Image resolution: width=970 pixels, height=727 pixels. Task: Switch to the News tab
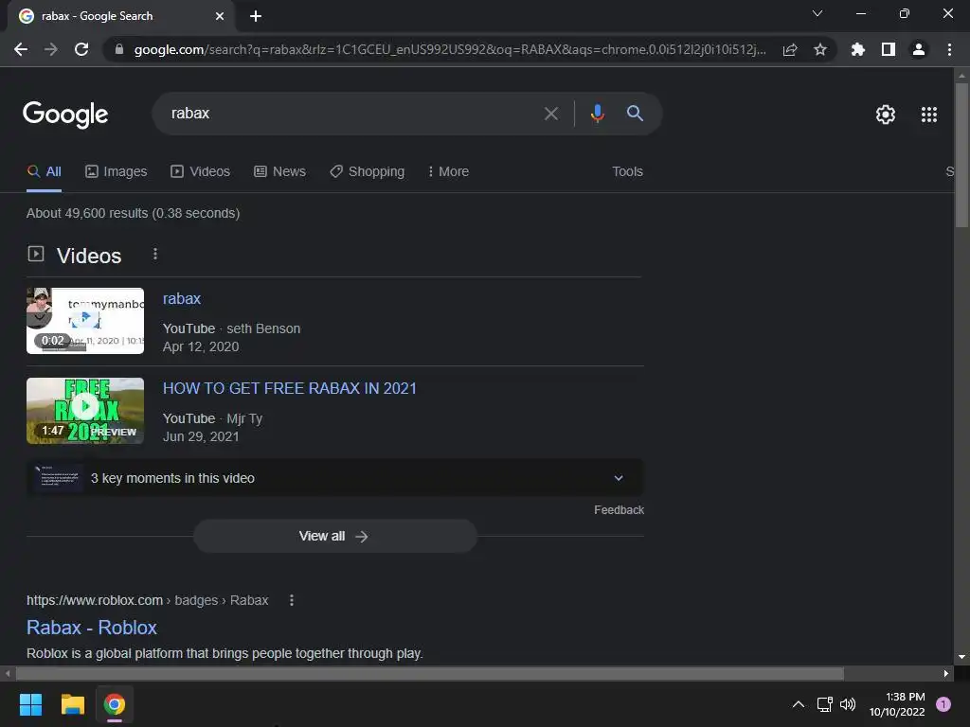[279, 172]
